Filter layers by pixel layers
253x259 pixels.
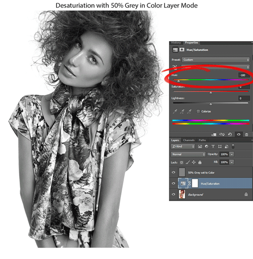click(200, 146)
